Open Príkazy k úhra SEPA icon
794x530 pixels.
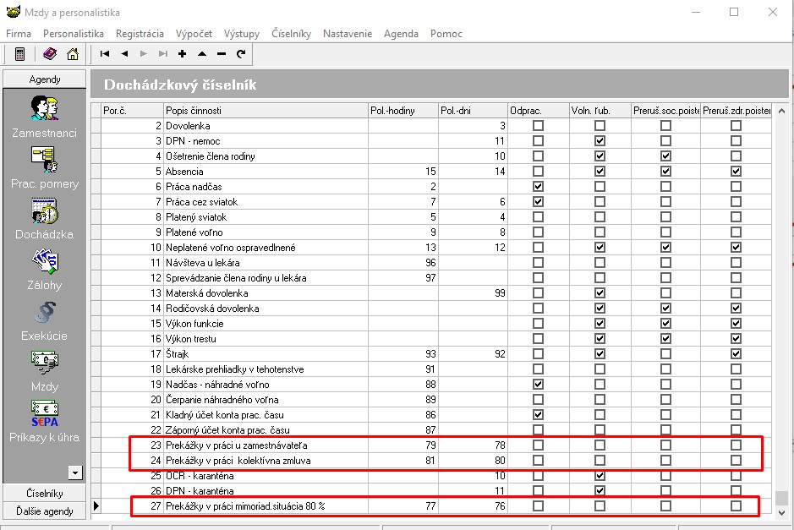point(45,413)
